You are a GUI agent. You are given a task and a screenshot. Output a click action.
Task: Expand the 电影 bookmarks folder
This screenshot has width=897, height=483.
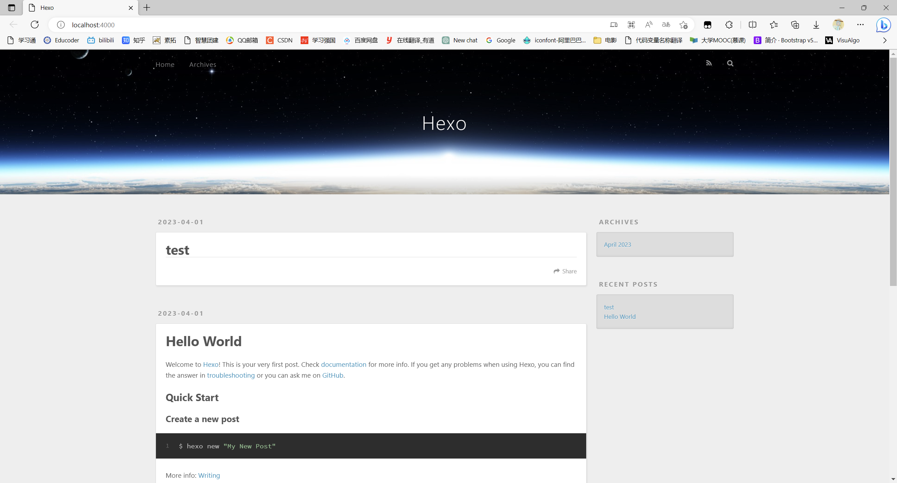tap(605, 40)
